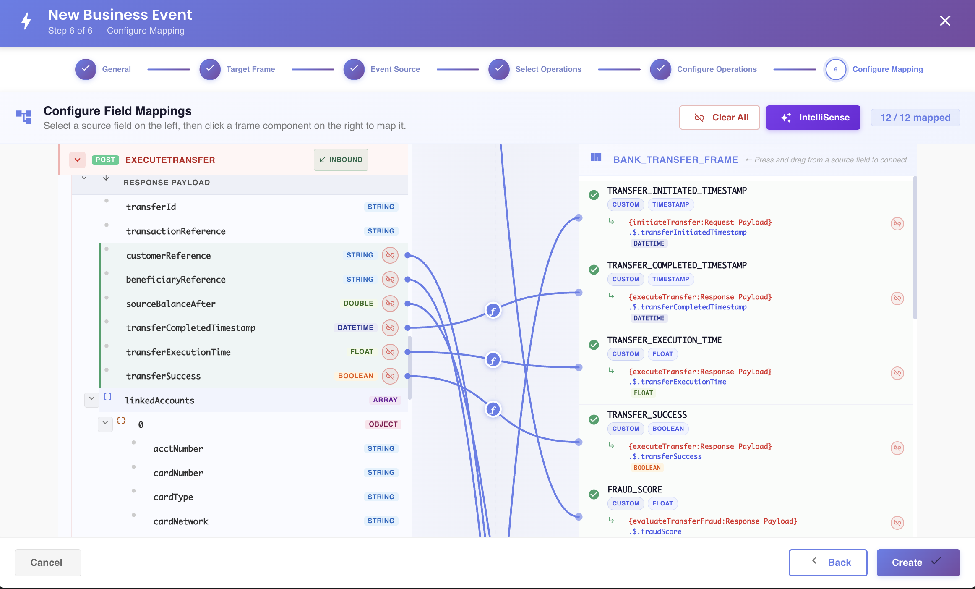Remove mapping on FRAUD_SCORE component
The height and width of the screenshot is (589, 975).
[897, 523]
